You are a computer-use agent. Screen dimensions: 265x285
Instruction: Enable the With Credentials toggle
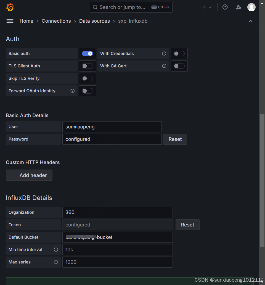click(x=179, y=54)
